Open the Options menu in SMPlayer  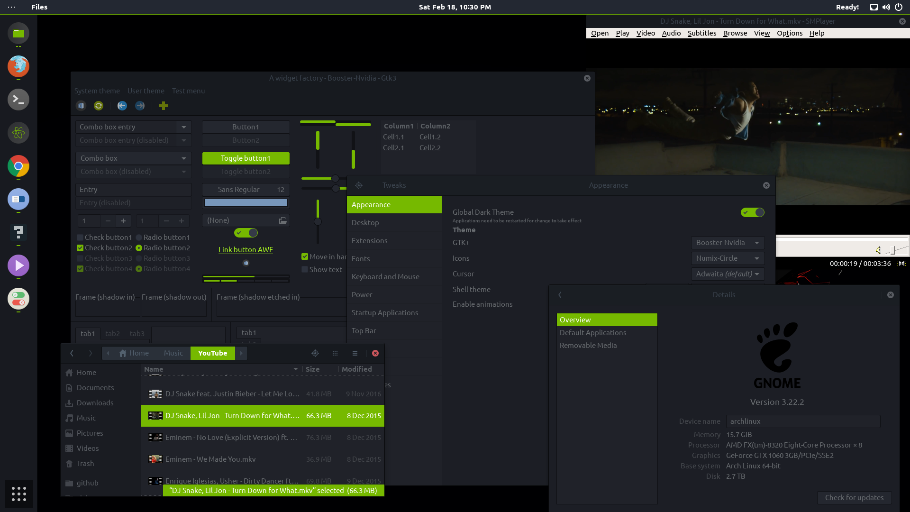coord(790,33)
